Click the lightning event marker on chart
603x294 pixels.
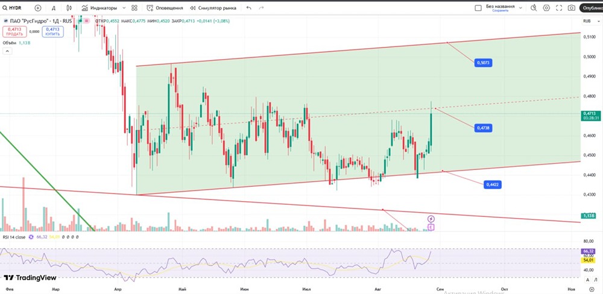tap(431, 219)
